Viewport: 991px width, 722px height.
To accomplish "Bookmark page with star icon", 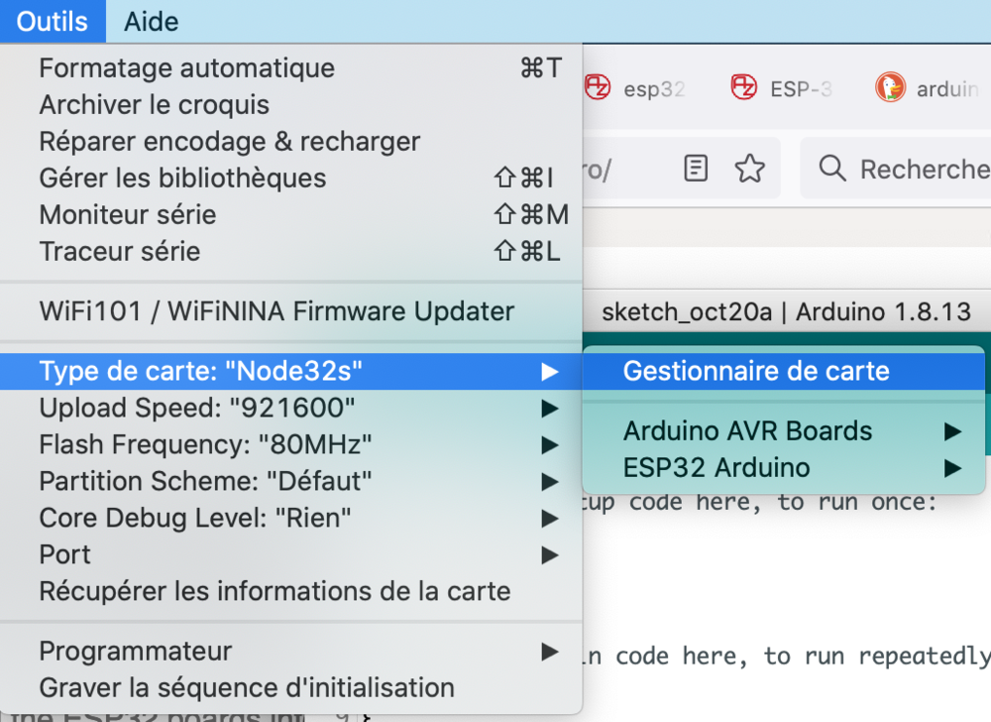I will pyautogui.click(x=750, y=169).
